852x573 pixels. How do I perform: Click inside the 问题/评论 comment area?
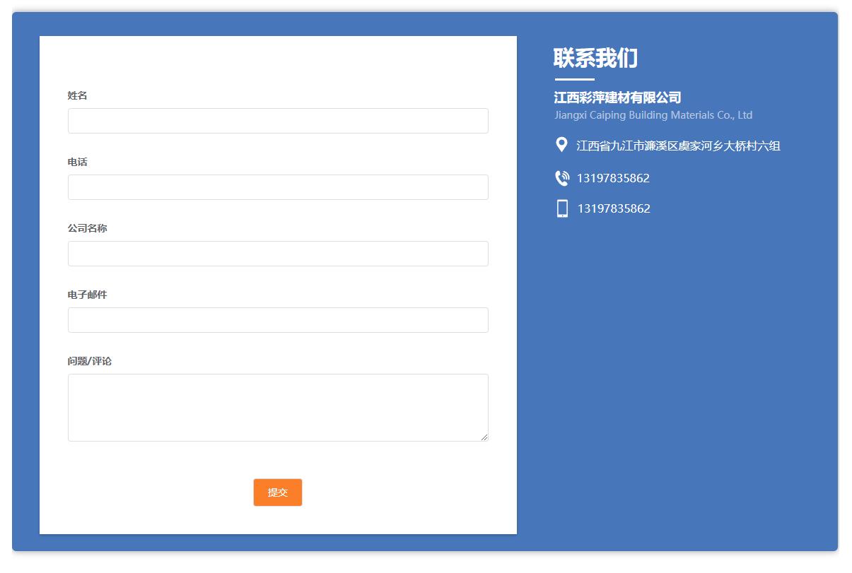click(x=277, y=406)
